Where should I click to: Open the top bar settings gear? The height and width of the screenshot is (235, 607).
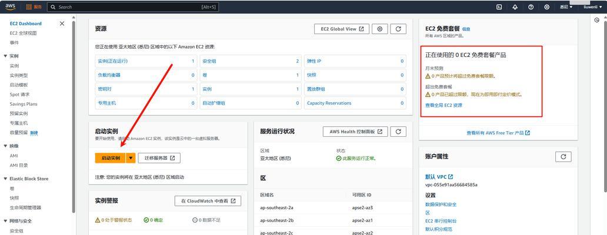546,7
